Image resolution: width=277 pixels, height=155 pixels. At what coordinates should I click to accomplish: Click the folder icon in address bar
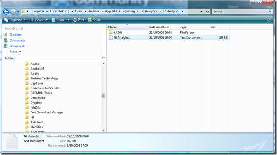tap(23, 11)
